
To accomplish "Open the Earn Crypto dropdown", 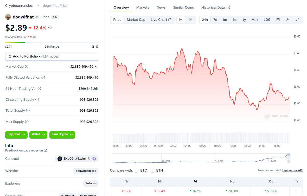I will tap(62, 134).
